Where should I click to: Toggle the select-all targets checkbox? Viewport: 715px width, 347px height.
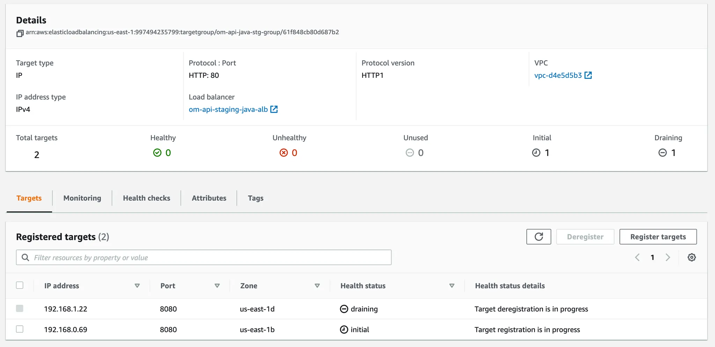[x=20, y=285]
